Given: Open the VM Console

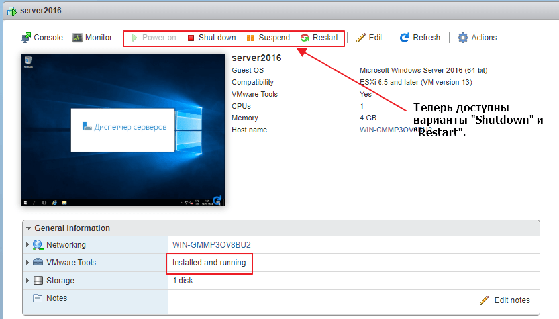Looking at the screenshot, I should pyautogui.click(x=42, y=38).
